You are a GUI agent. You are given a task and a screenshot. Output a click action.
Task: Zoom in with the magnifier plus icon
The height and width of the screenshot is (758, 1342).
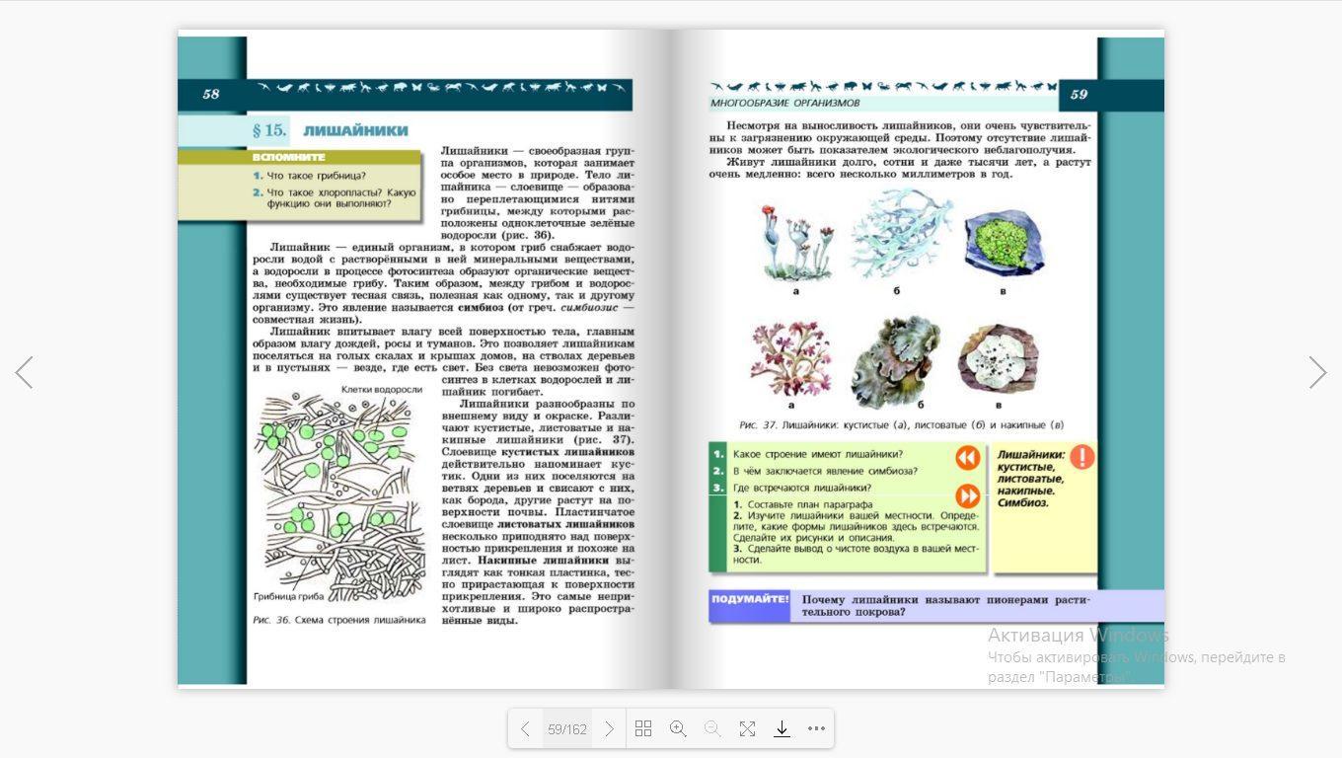coord(678,729)
